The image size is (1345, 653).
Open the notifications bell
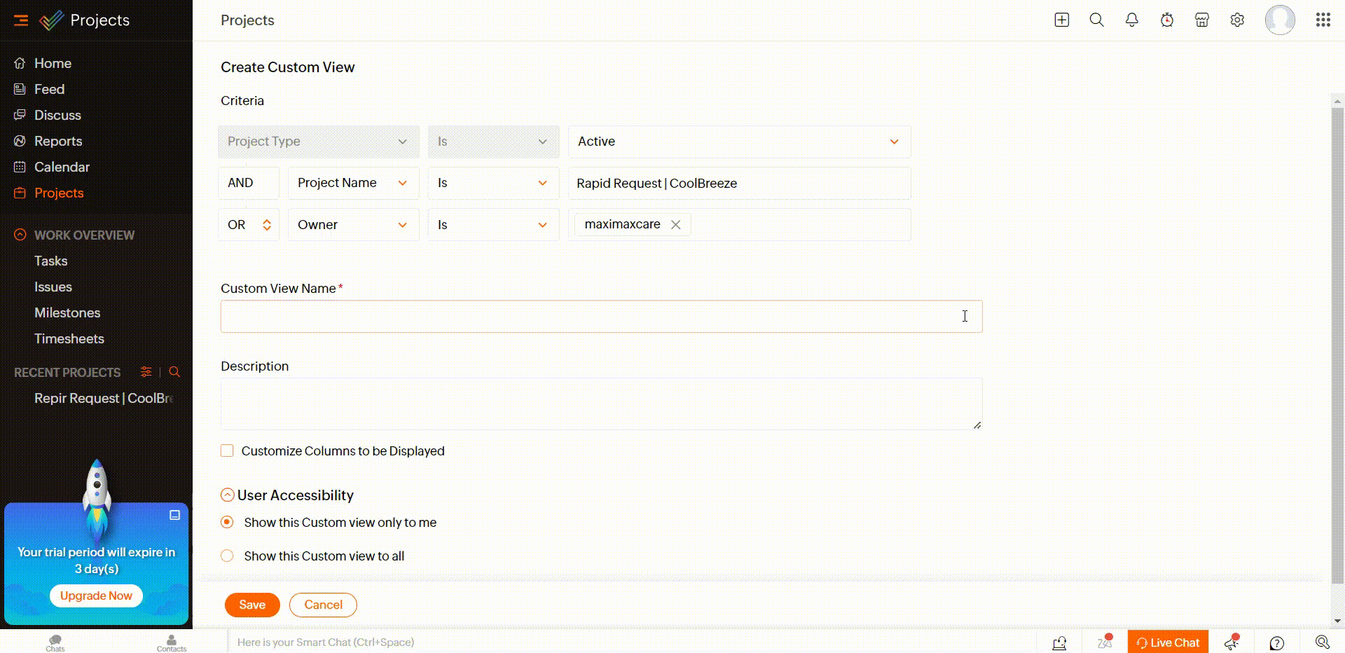click(1131, 20)
